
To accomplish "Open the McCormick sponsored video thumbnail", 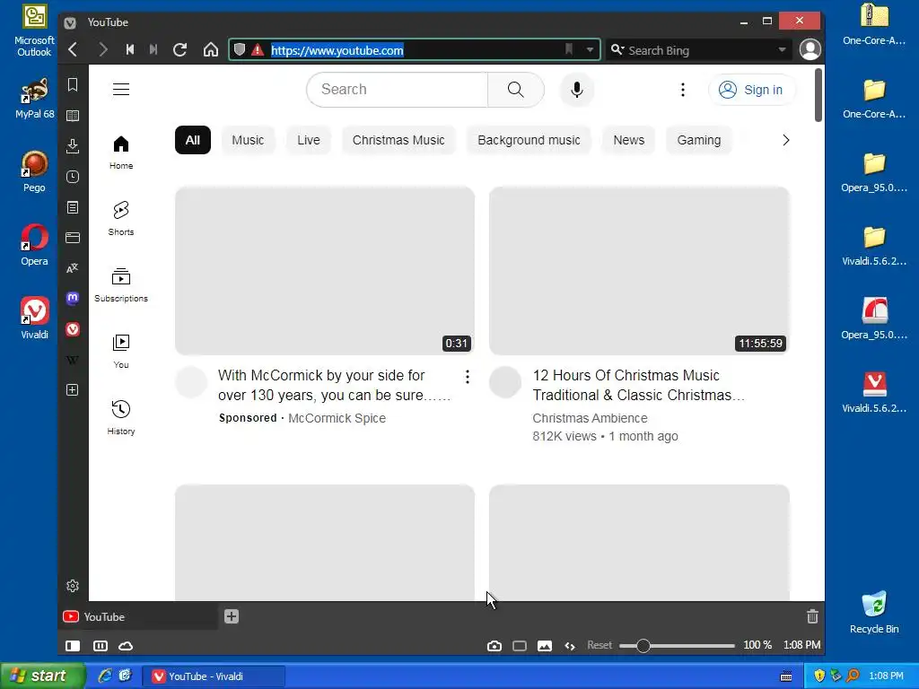I will coord(325,271).
